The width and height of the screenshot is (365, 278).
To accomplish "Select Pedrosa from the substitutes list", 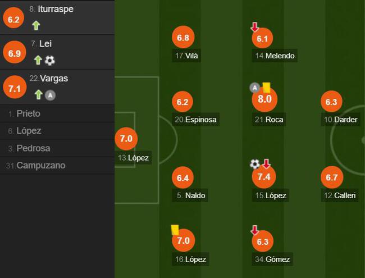I will [33, 148].
